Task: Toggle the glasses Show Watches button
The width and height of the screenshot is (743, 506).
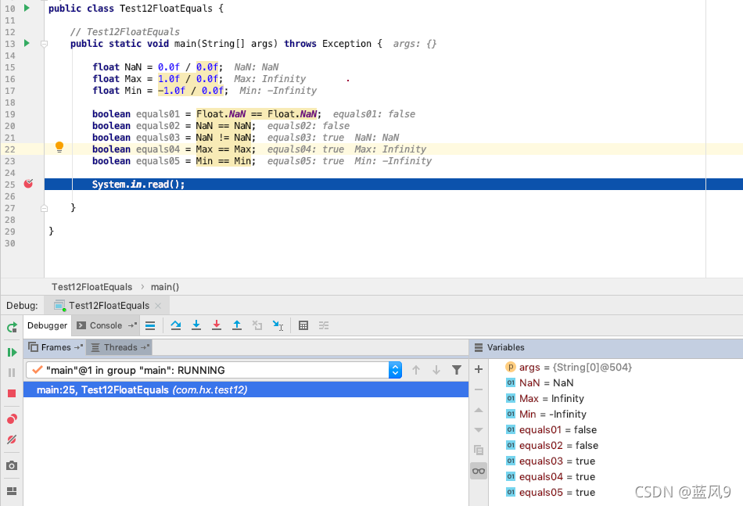Action: [479, 471]
